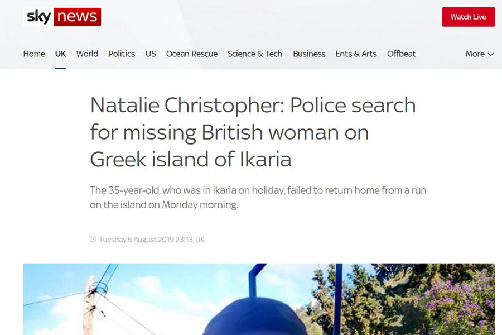Viewport: 502px width, 335px height.
Task: Click the article summary paragraph
Action: (x=258, y=198)
